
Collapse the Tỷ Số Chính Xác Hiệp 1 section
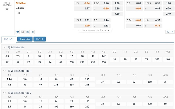(4, 71)
